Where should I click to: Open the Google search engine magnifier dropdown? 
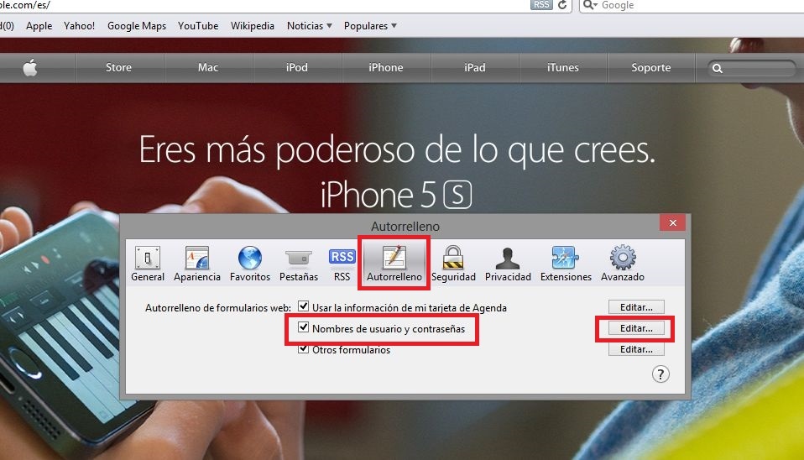[591, 5]
